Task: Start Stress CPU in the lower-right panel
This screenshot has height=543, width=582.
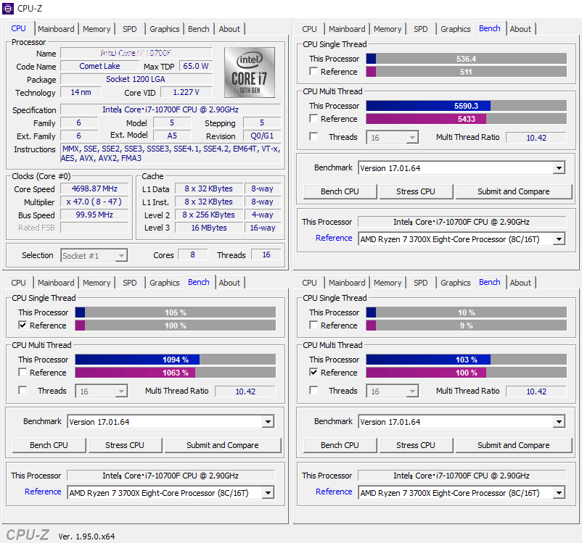Action: [x=416, y=445]
